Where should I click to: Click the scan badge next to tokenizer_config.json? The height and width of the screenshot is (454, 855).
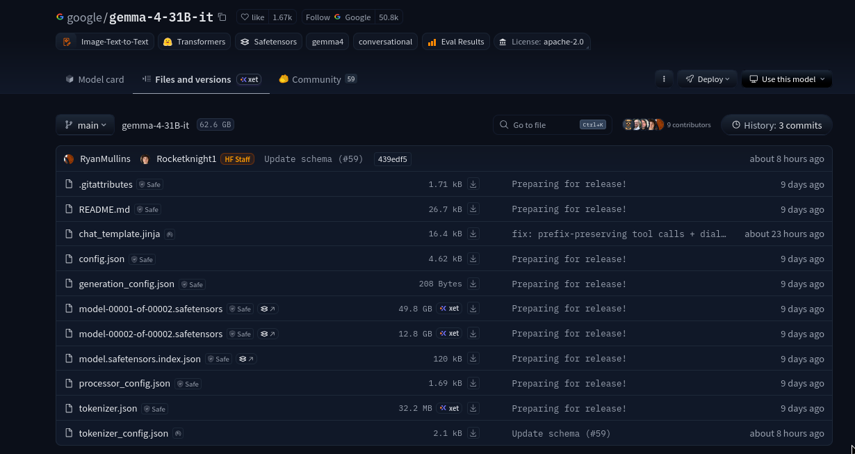point(178,433)
